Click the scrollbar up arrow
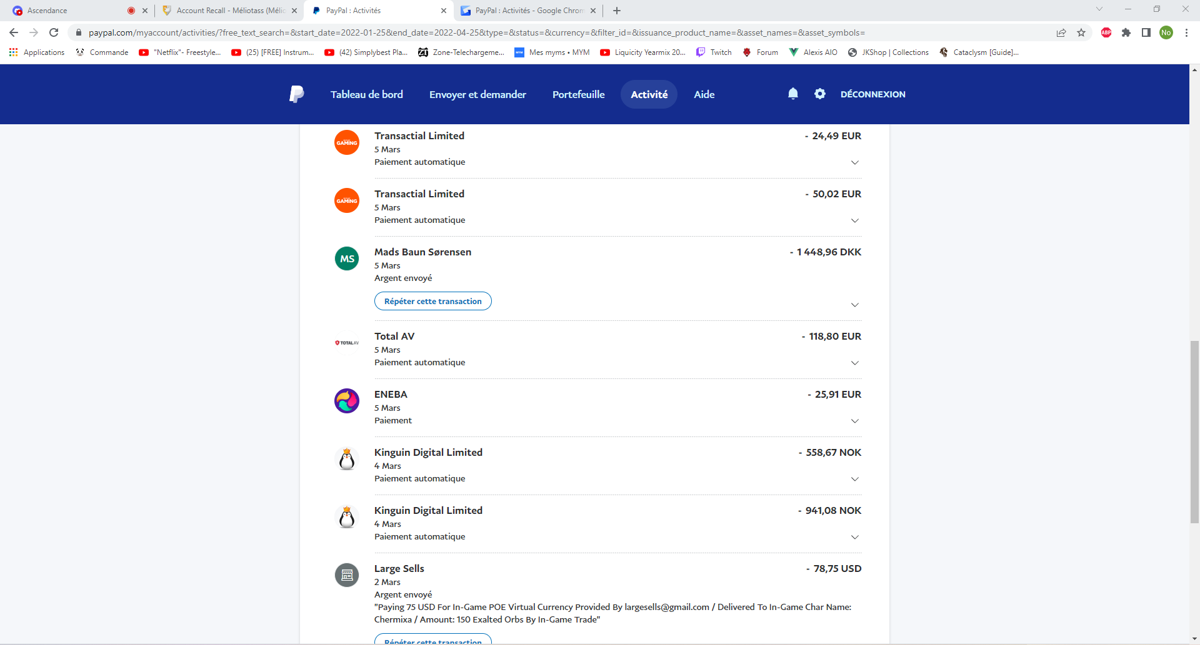1200x645 pixels. click(x=1194, y=69)
